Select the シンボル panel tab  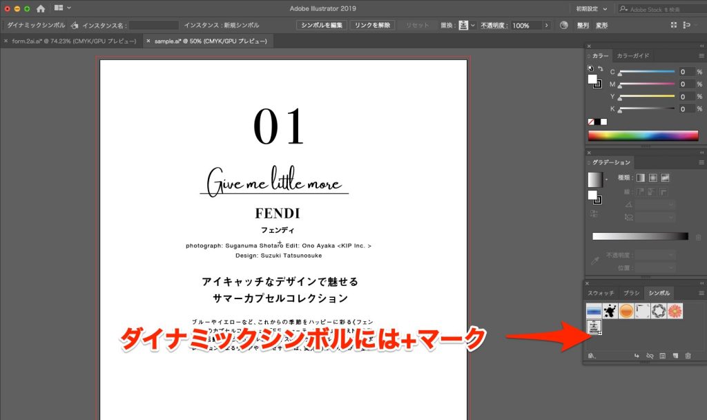[x=659, y=293]
